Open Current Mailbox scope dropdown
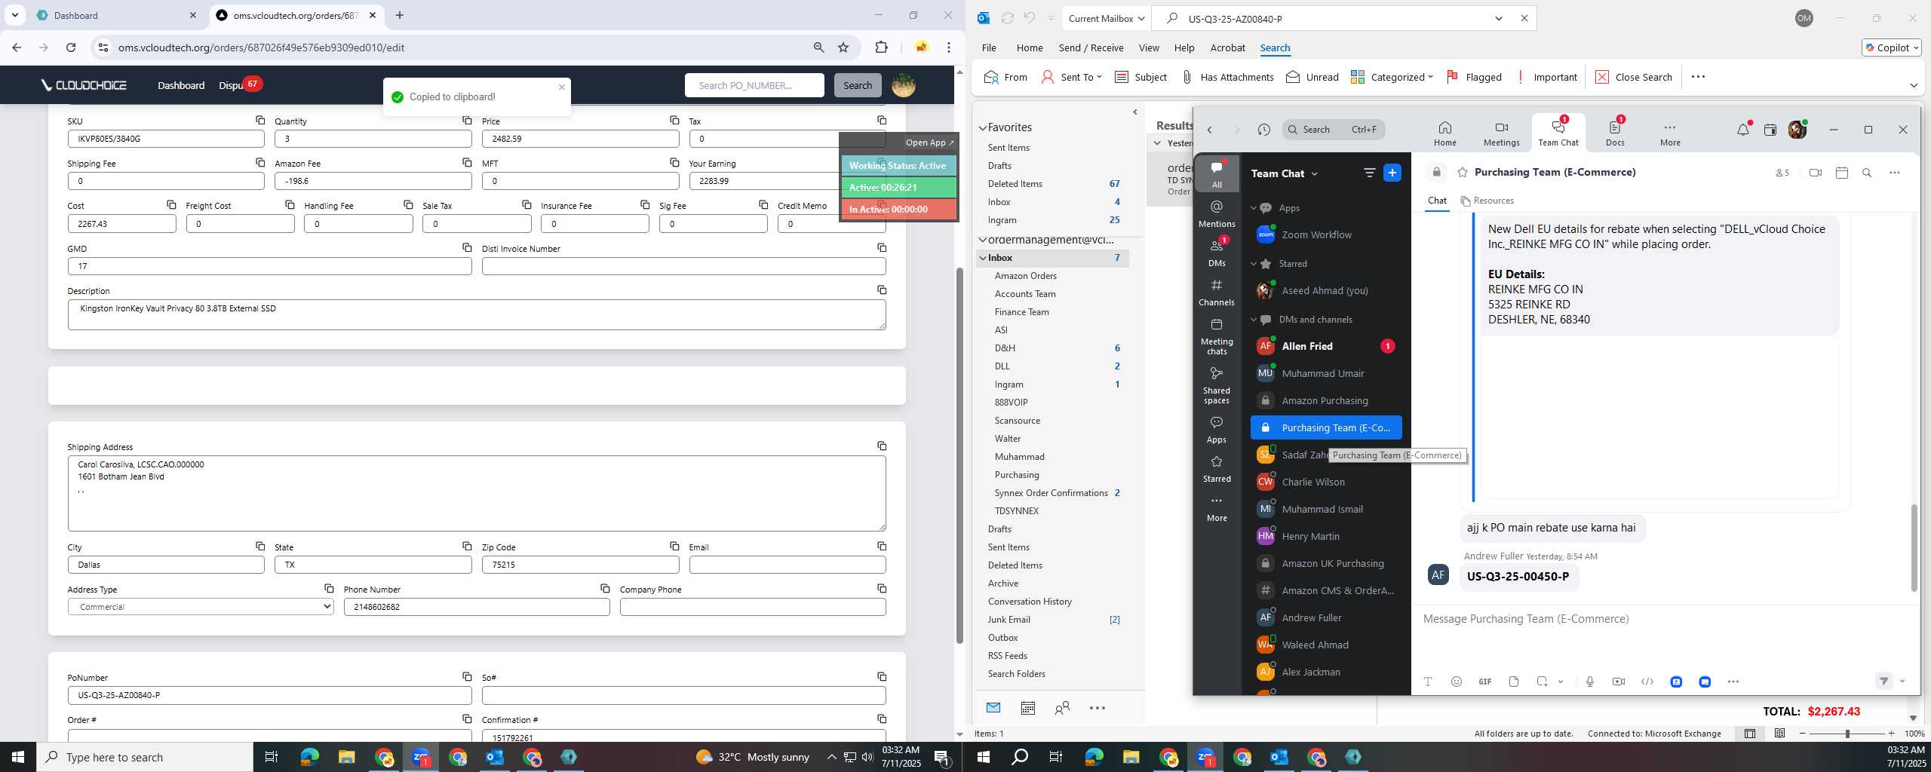 click(1107, 19)
